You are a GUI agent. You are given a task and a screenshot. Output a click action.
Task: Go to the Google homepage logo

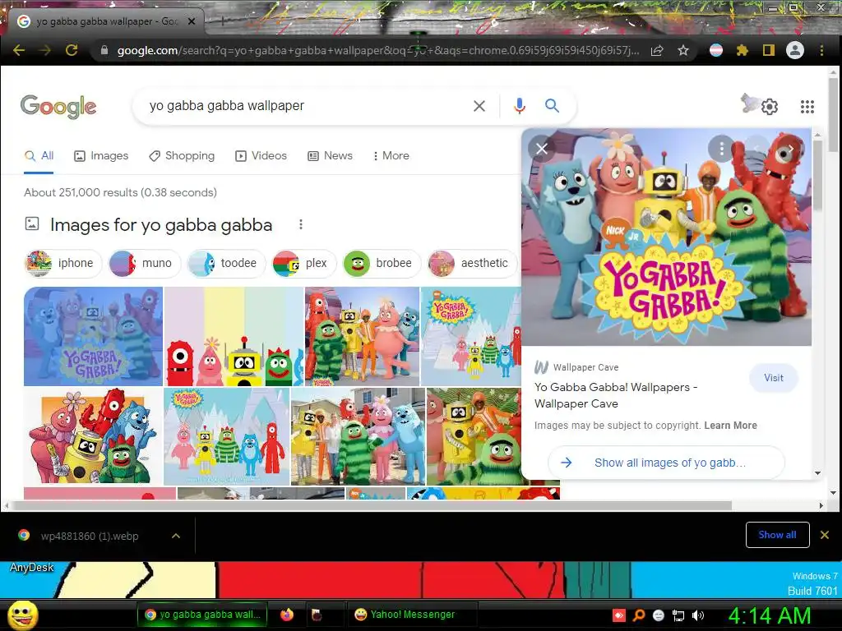point(58,106)
